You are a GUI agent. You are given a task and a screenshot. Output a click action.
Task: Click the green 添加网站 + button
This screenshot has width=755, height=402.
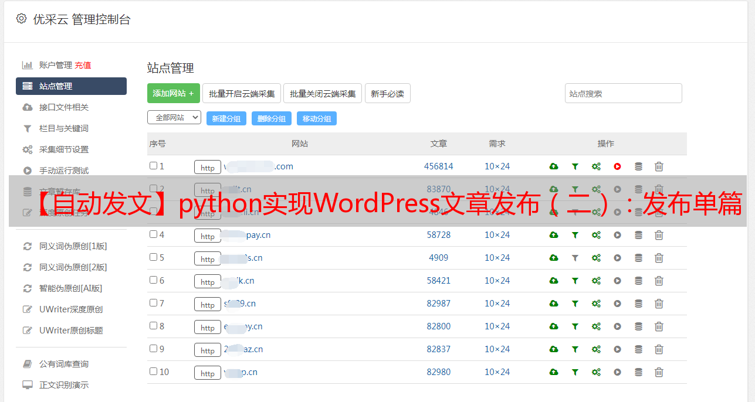point(174,93)
